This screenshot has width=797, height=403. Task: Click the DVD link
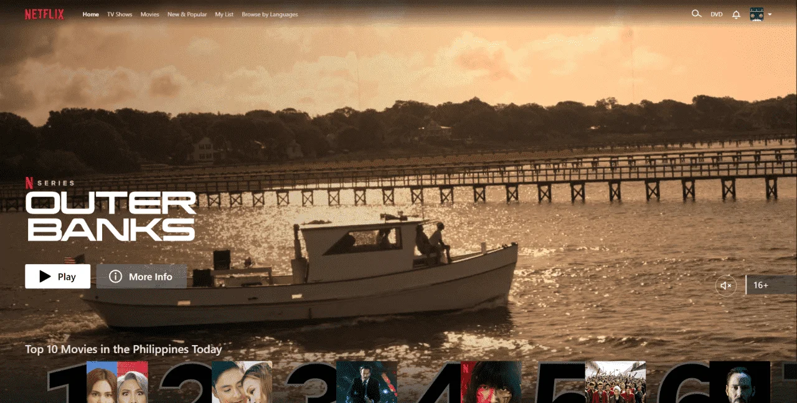click(x=717, y=14)
